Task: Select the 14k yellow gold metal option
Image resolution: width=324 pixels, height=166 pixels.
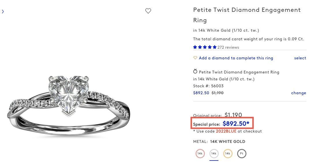Action: (x=228, y=153)
